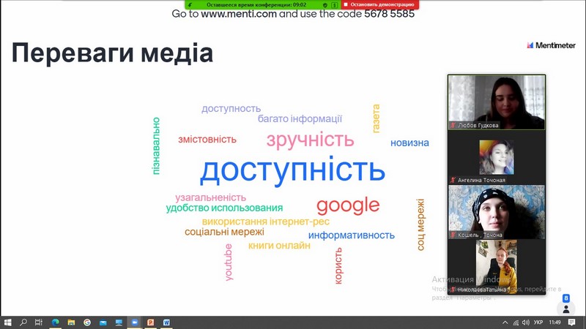Open the computer monitor app on the taskbar
The width and height of the screenshot is (586, 329).
pyautogui.click(x=119, y=322)
